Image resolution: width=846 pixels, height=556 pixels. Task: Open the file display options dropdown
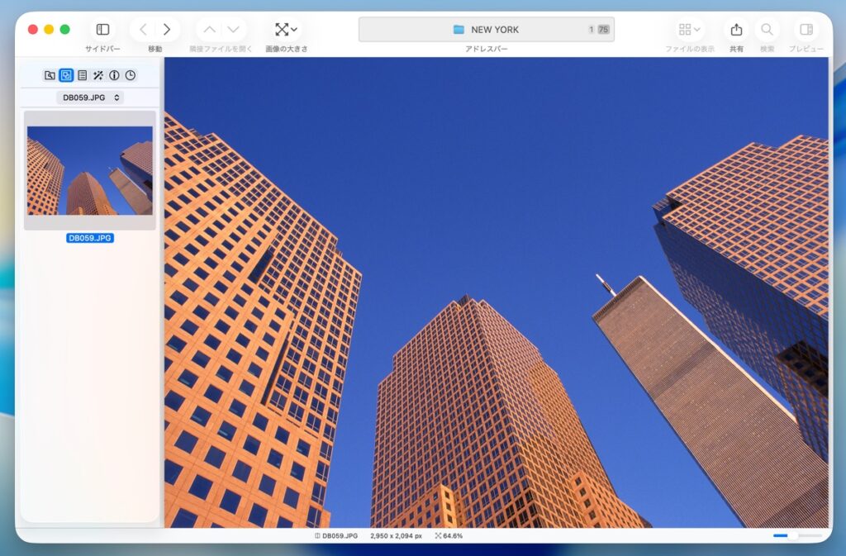click(689, 30)
